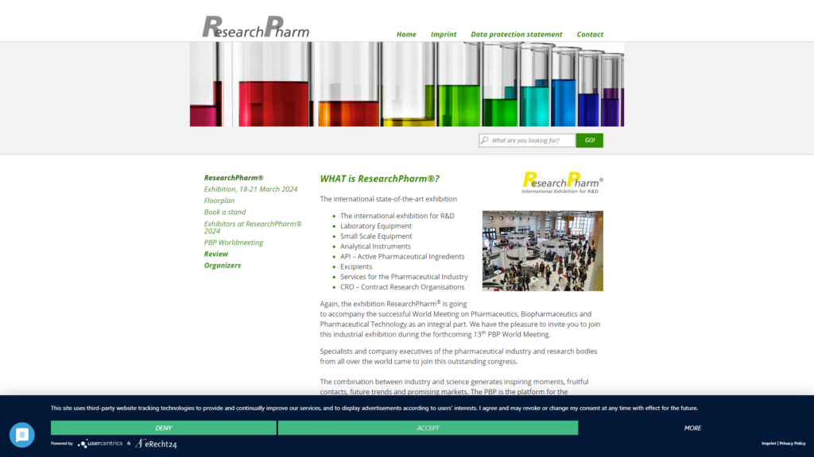Click ACCEPT in the cookie banner

coord(428,428)
